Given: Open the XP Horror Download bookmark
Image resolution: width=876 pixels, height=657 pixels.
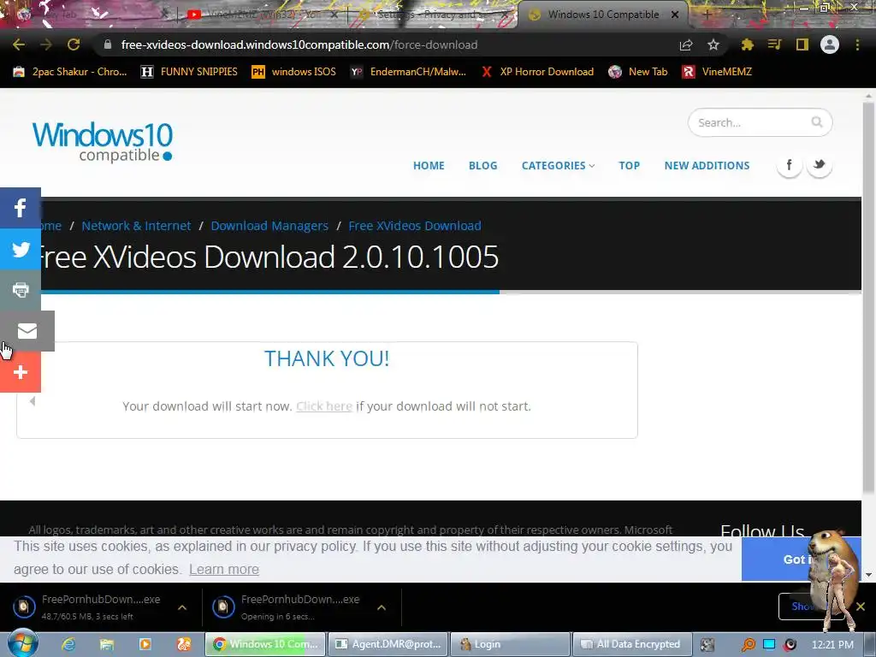Looking at the screenshot, I should 537,72.
